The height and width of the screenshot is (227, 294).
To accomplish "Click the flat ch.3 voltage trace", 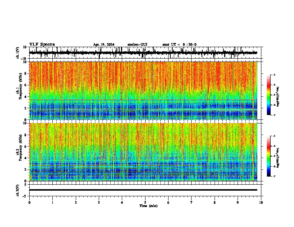I will click(x=143, y=190).
